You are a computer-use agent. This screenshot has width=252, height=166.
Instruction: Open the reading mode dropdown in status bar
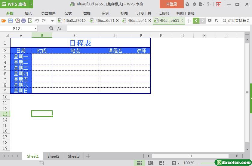[166, 163]
